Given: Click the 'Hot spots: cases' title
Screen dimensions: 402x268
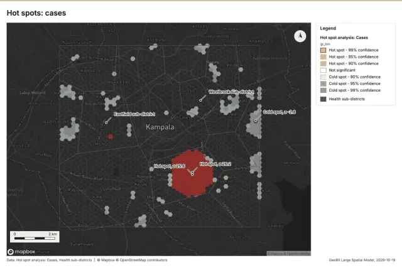Looking at the screenshot, I should [x=36, y=13].
